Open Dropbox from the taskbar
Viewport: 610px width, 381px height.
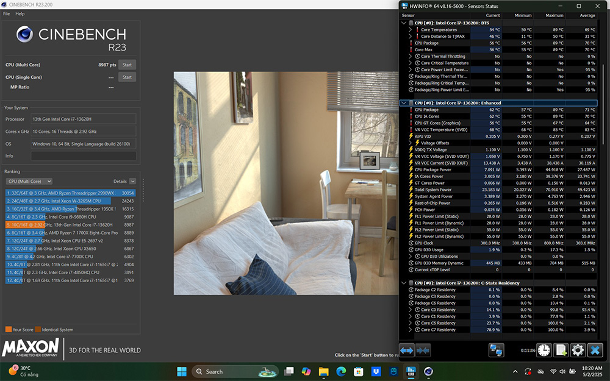point(376,371)
